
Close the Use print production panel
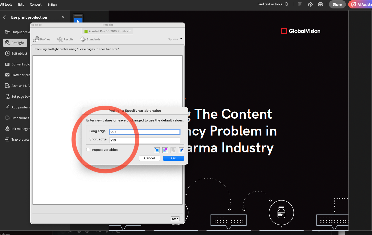pyautogui.click(x=63, y=17)
